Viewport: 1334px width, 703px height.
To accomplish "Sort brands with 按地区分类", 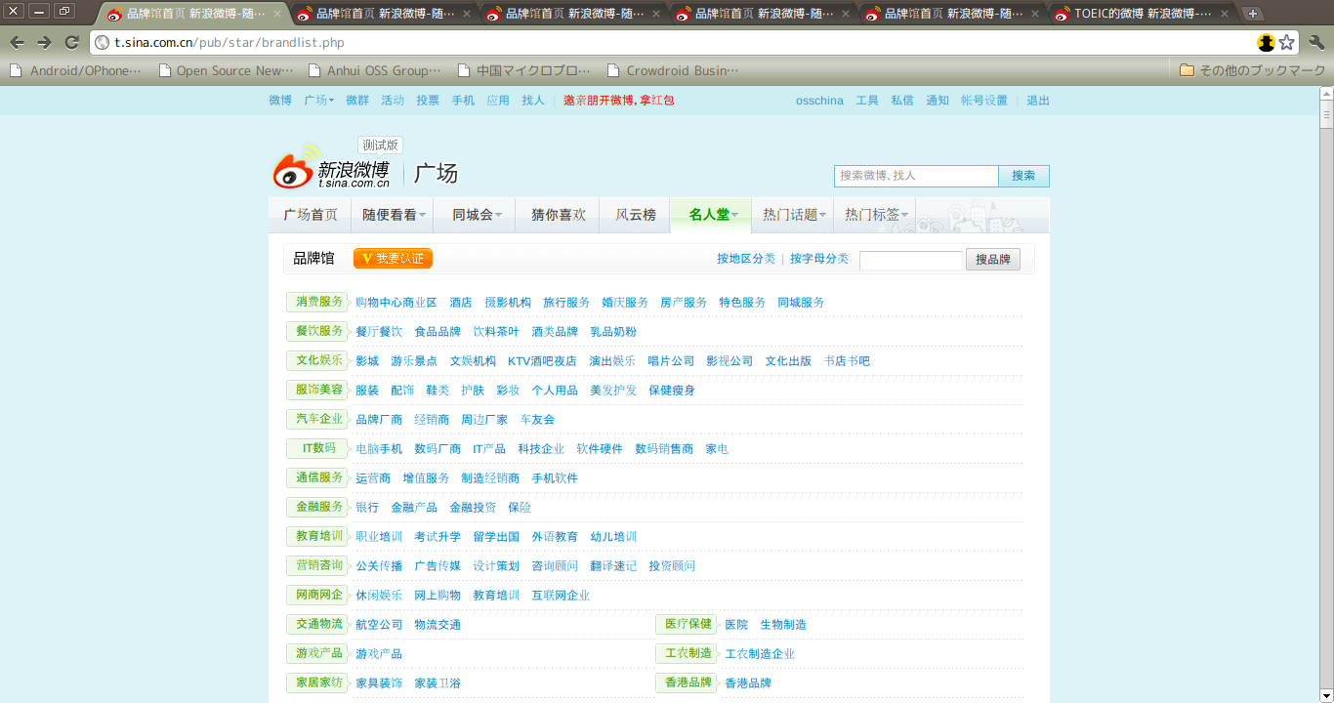I will pyautogui.click(x=746, y=259).
